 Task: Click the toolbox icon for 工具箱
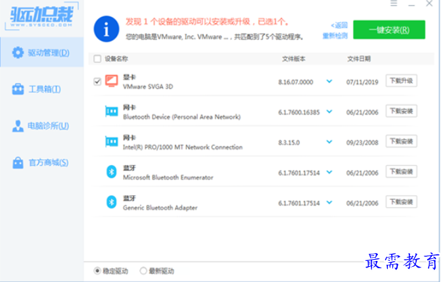point(18,89)
